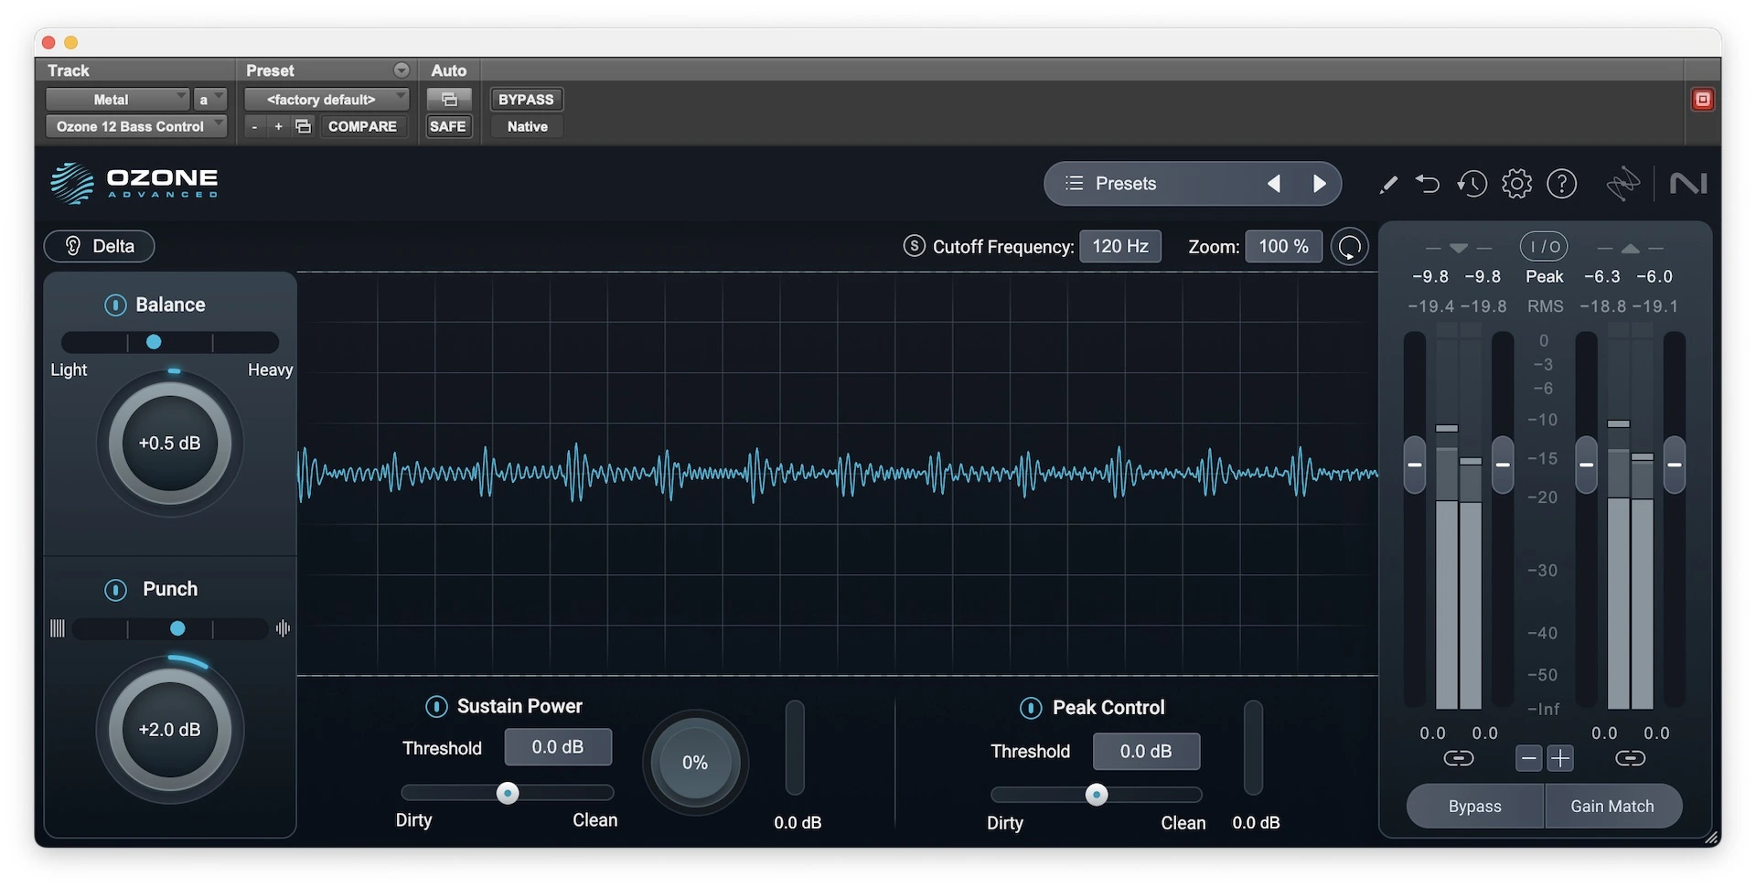Click the undo arrow icon
The width and height of the screenshot is (1756, 888).
pos(1428,184)
